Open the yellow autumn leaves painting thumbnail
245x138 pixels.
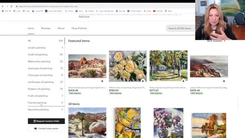pos(128,123)
